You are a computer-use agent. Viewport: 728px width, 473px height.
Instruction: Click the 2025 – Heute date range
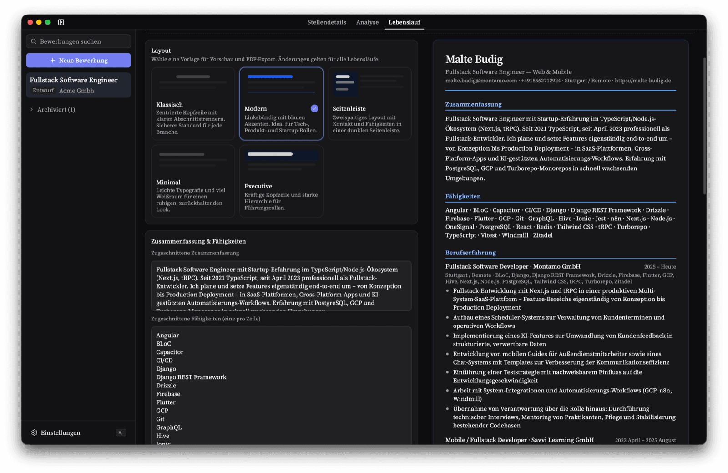660,267
